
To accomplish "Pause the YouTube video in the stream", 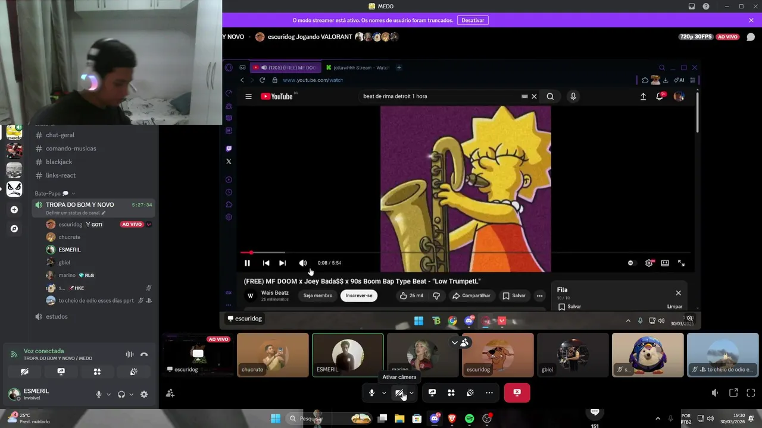I will coord(247,263).
